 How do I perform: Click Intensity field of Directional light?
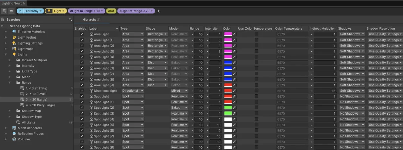tap(215, 91)
